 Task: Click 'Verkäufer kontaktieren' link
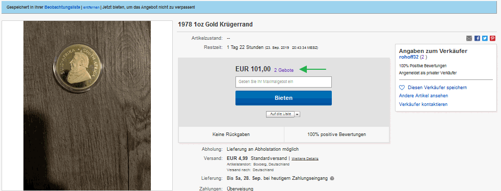click(x=424, y=104)
